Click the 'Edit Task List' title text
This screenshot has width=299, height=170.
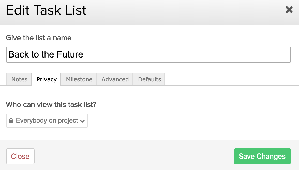pos(46,11)
